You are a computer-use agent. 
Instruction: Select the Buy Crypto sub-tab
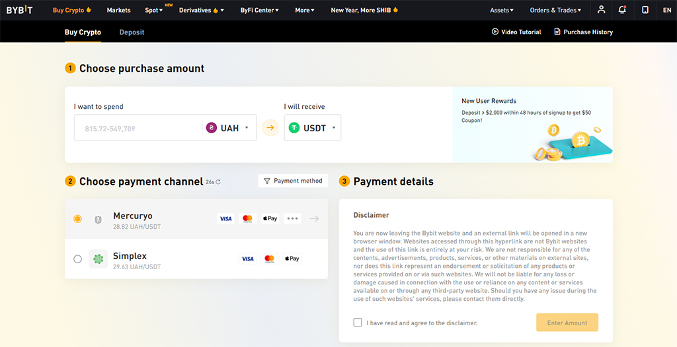point(83,32)
